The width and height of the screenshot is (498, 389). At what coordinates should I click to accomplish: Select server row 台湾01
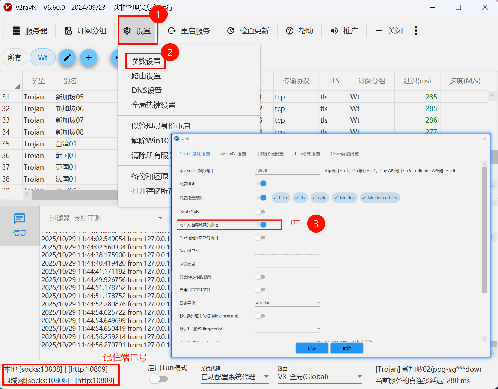66,144
